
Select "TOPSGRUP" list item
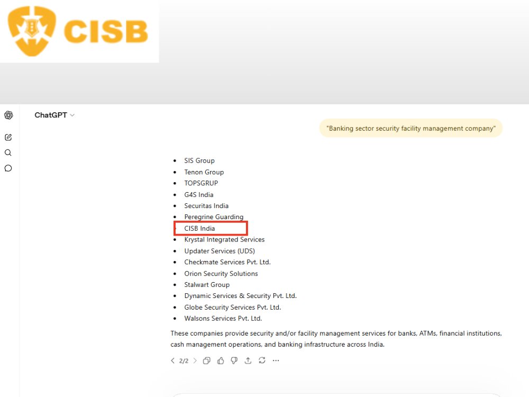201,183
